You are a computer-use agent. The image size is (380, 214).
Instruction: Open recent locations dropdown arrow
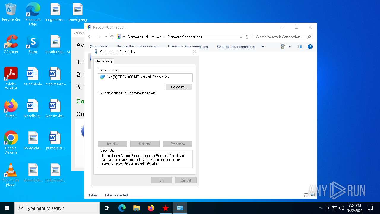pos(106,37)
